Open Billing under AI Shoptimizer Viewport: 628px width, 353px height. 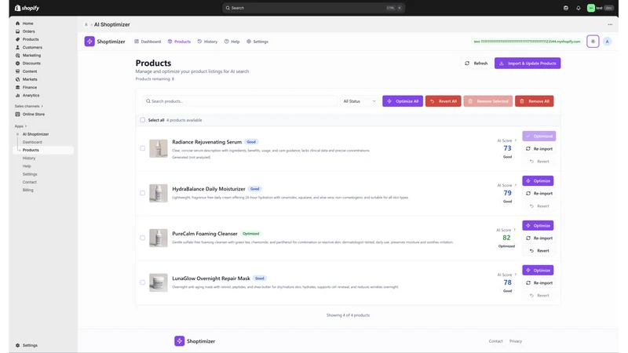(28, 190)
